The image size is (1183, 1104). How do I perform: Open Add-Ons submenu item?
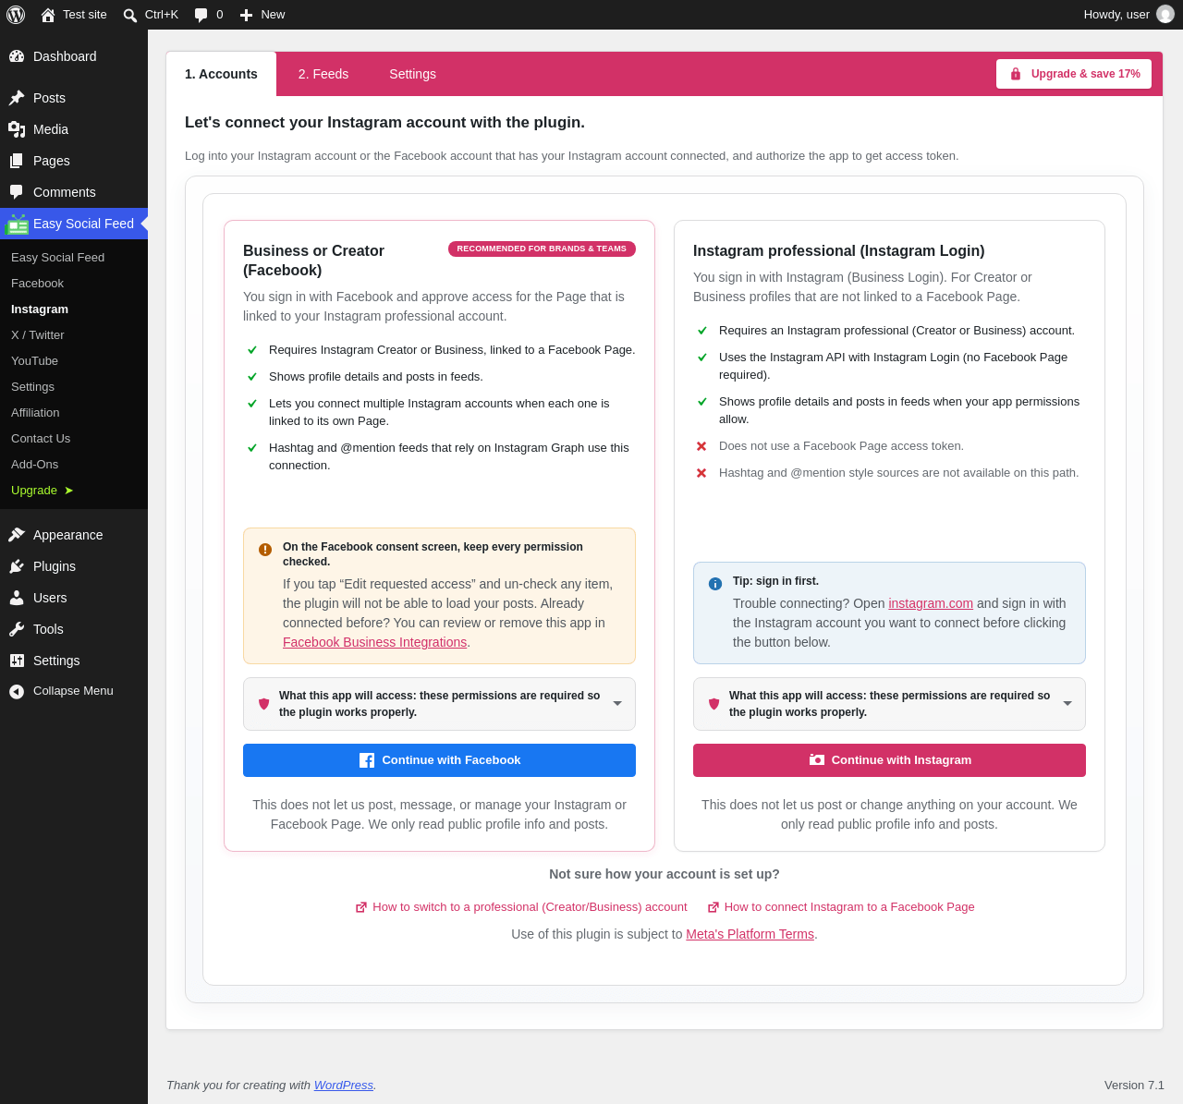coord(34,465)
